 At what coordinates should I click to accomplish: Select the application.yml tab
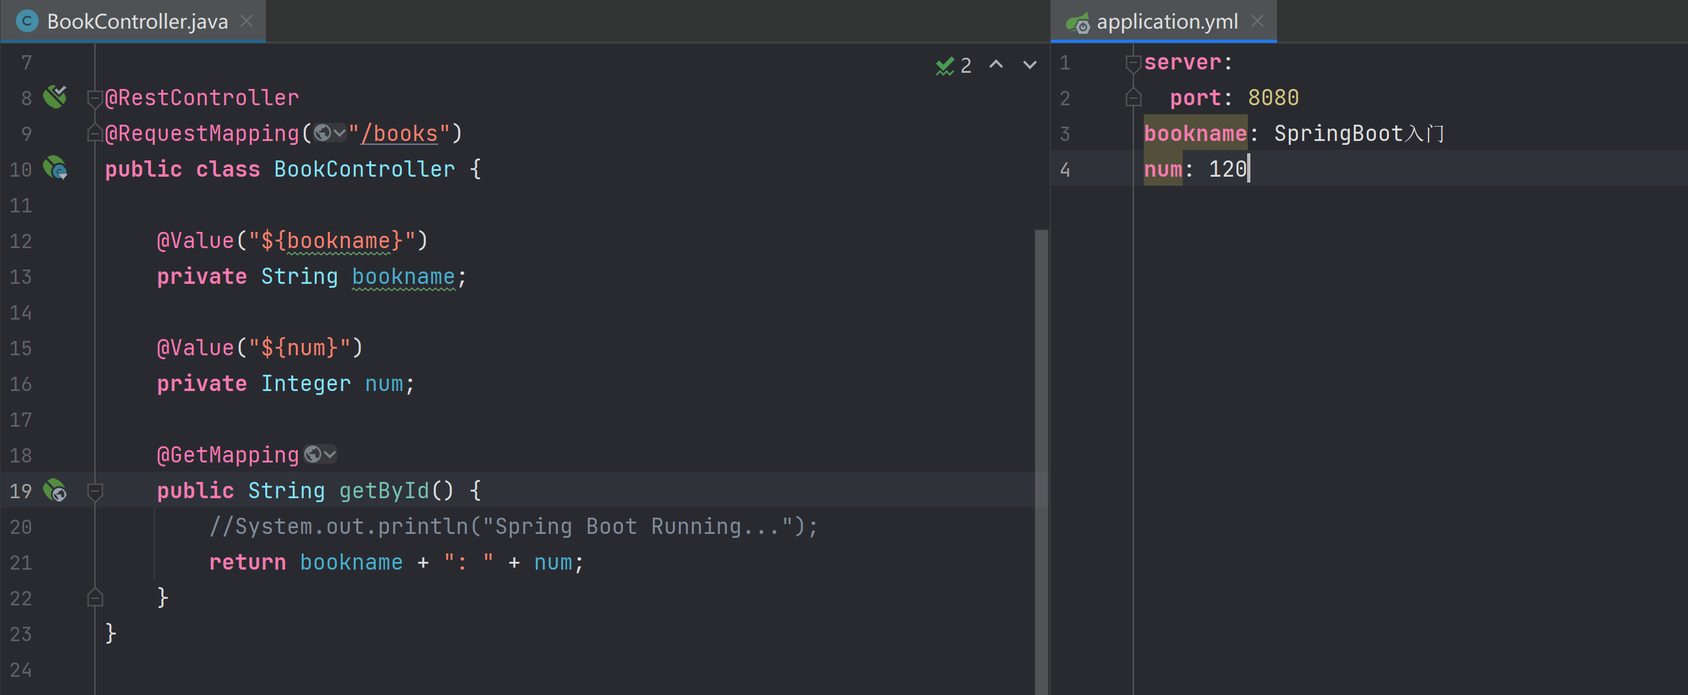tap(1167, 21)
